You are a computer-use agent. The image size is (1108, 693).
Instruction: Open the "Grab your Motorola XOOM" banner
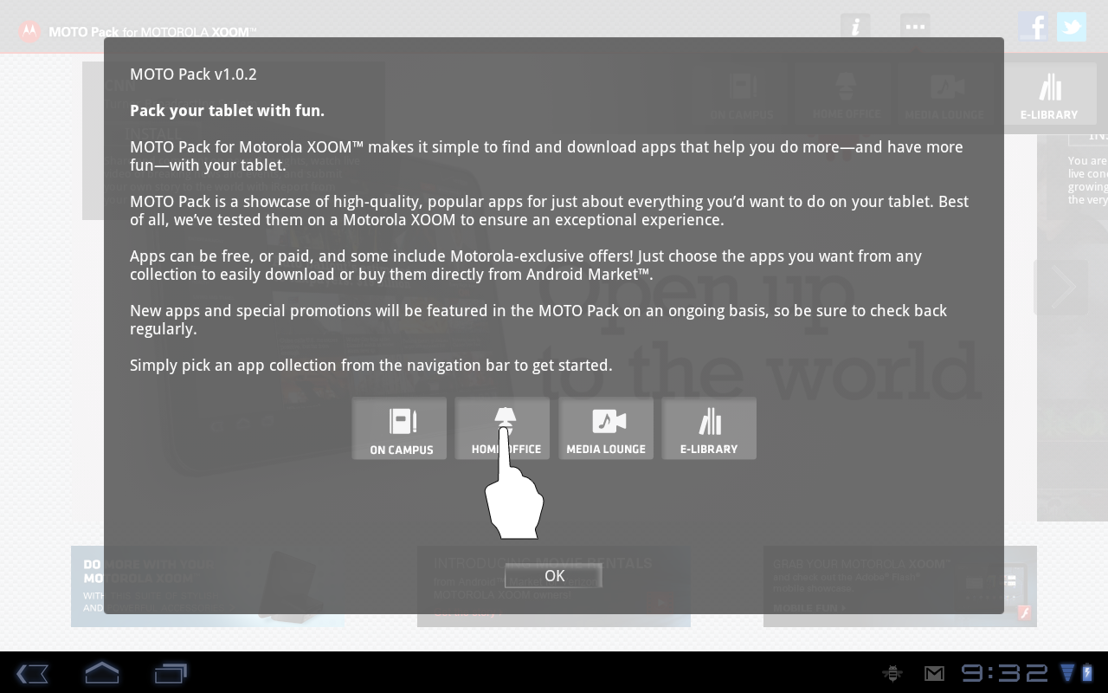pos(900,586)
